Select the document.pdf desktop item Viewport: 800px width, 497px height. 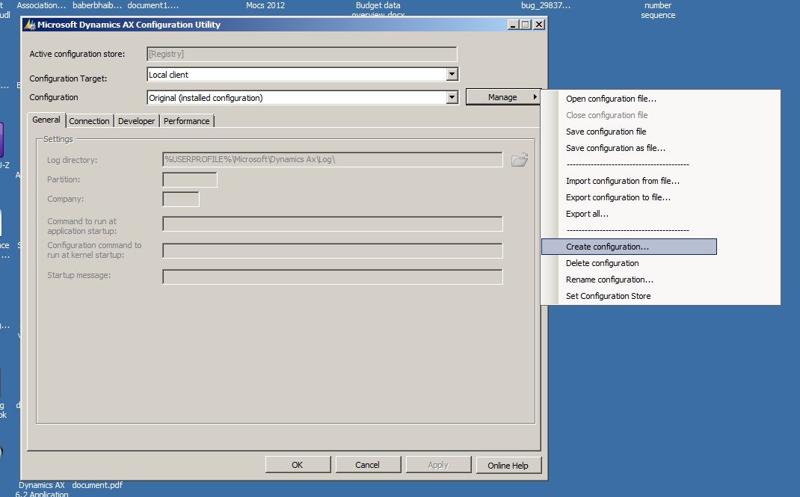[x=97, y=485]
